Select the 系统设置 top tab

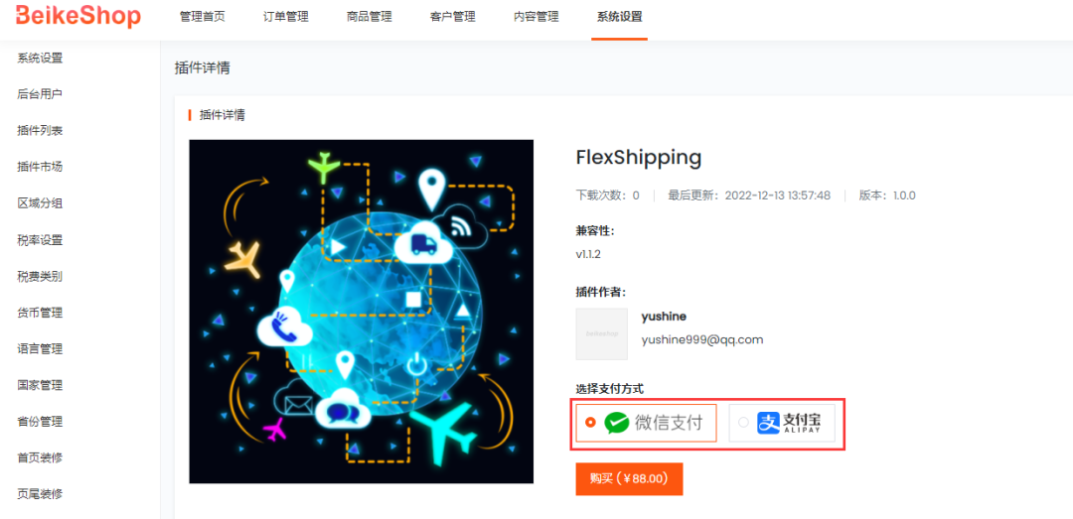(620, 18)
